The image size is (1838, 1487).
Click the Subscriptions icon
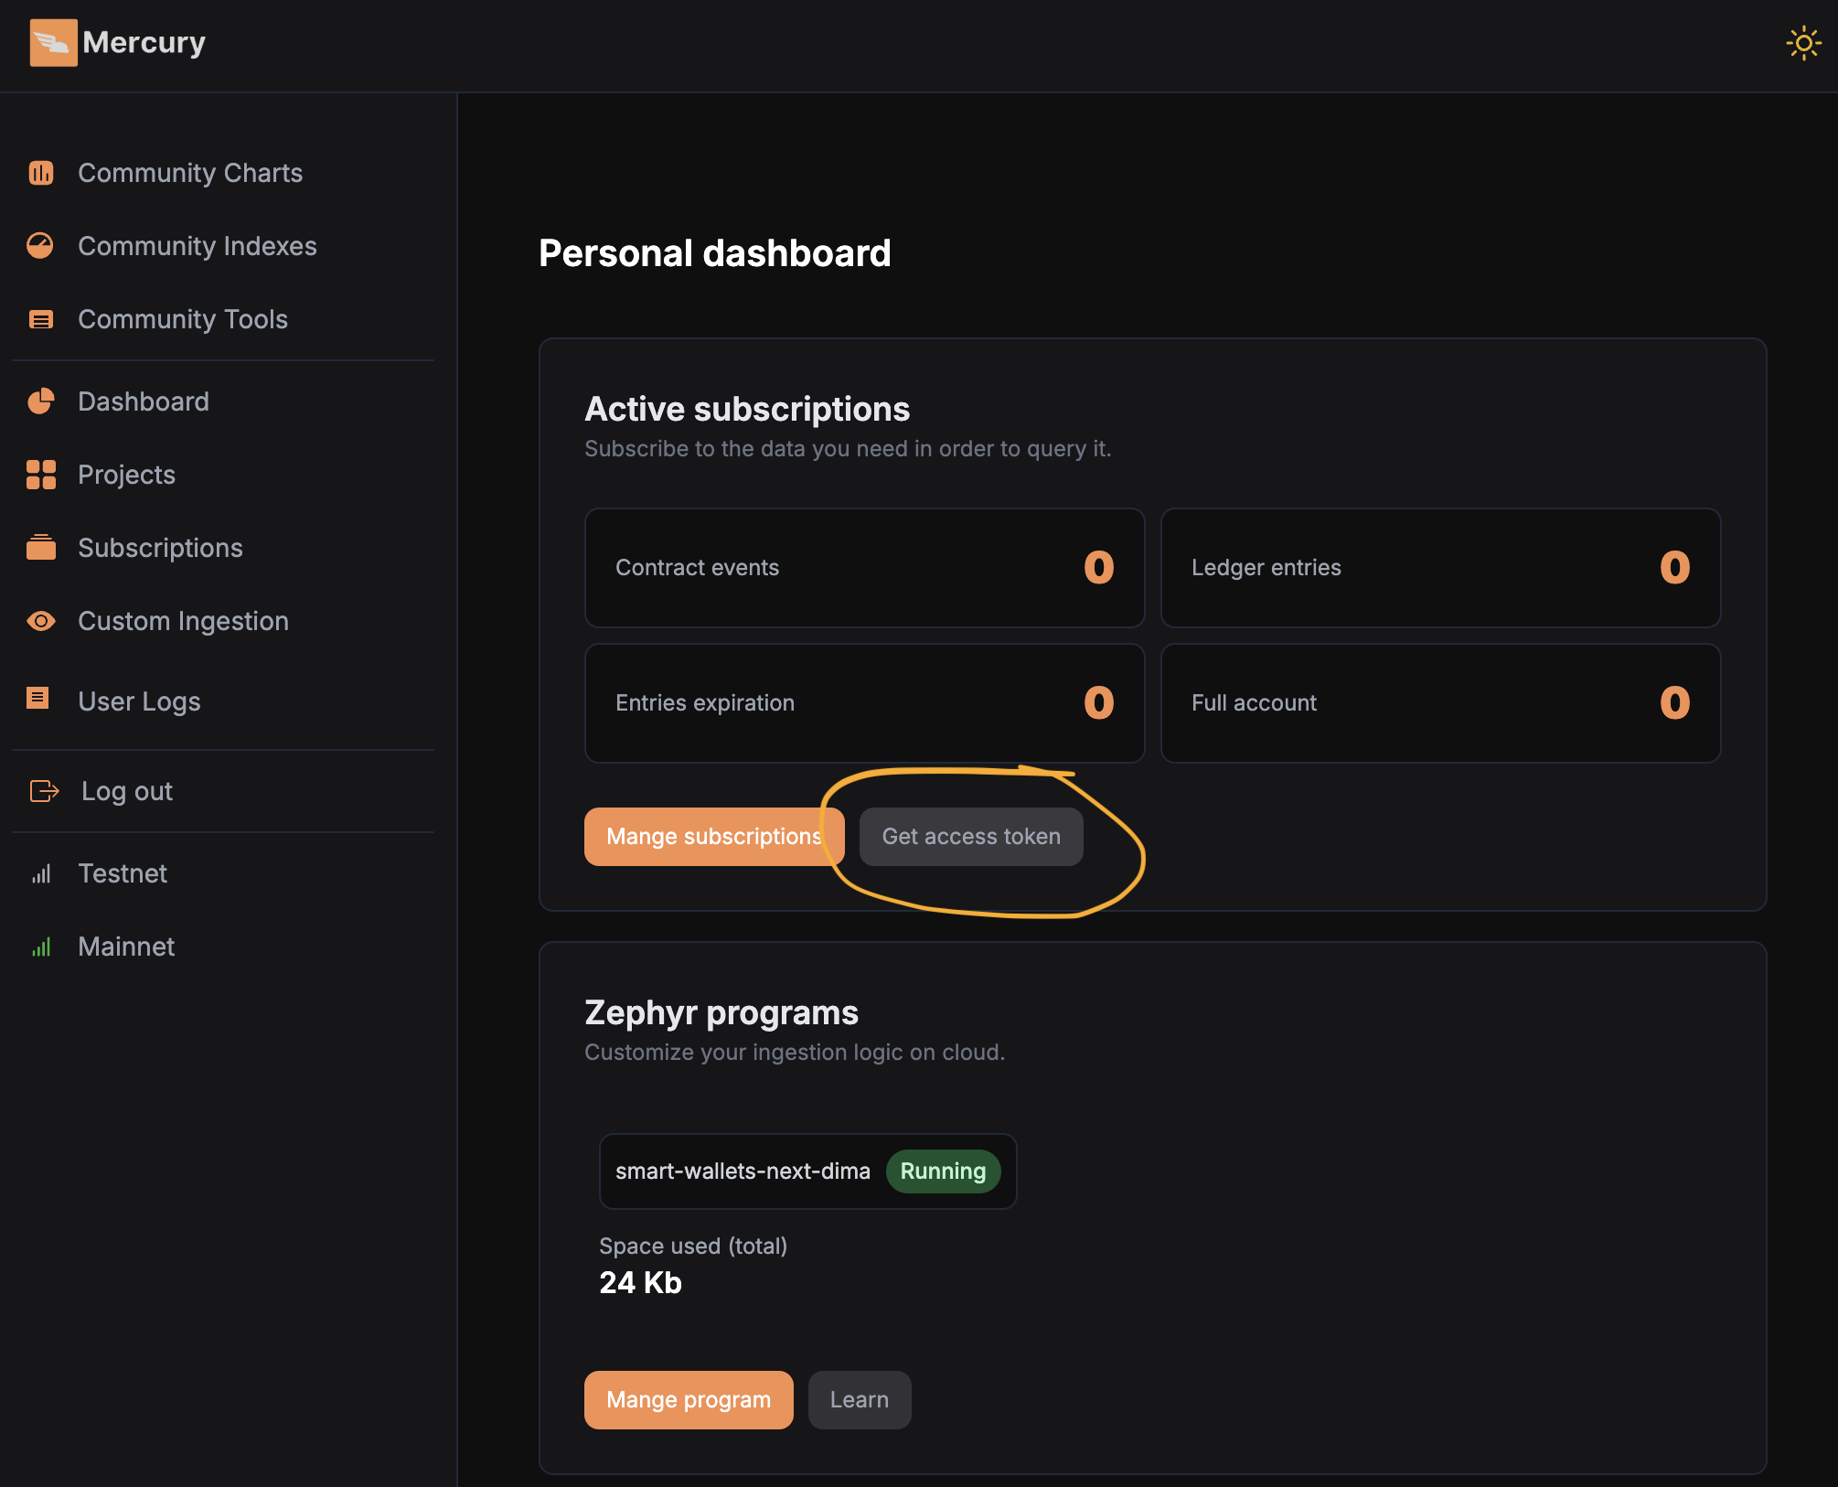click(x=41, y=546)
